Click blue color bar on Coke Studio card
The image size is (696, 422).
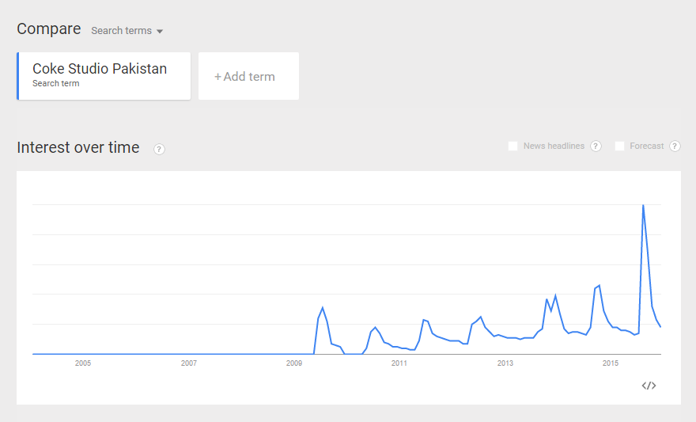(17, 76)
